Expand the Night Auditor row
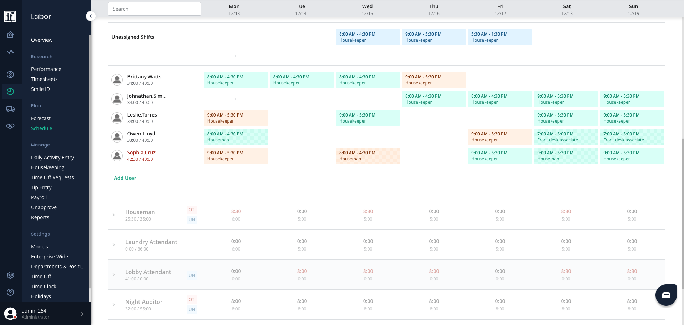Screen dimensions: 684x325 [x=113, y=305]
